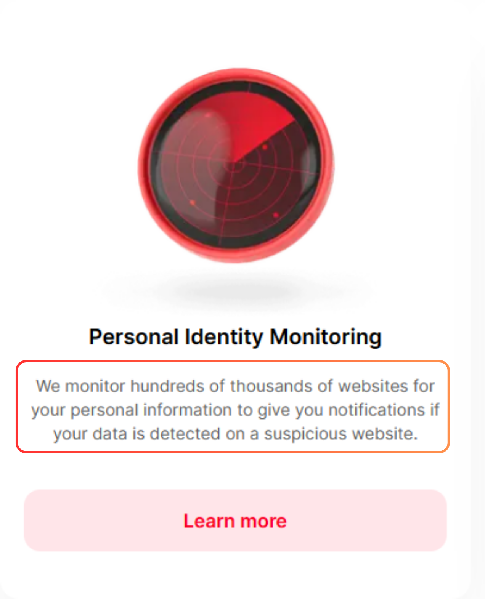Select the highlighted description text box

234,409
